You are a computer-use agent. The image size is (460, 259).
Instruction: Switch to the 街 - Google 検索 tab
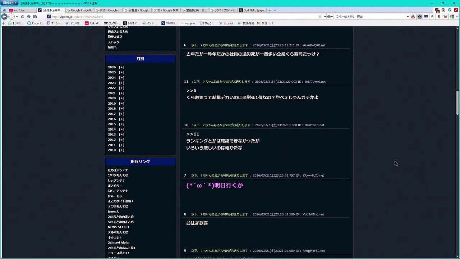(x=166, y=10)
